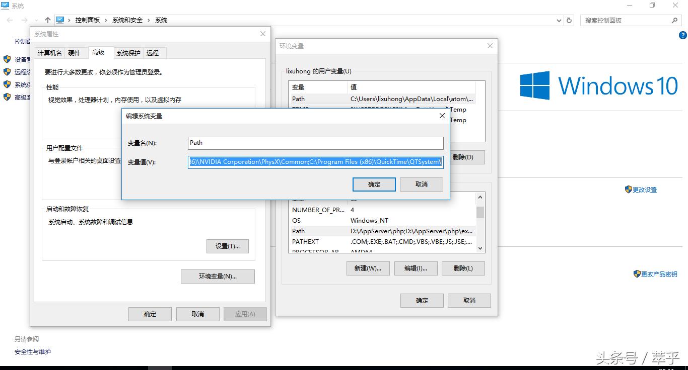
Task: Click inside the 变量值(V) input field
Action: [x=315, y=161]
